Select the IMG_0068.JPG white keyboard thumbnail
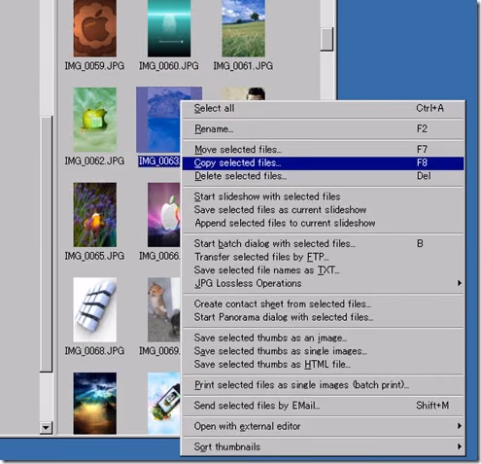Image resolution: width=481 pixels, height=464 pixels. click(95, 309)
